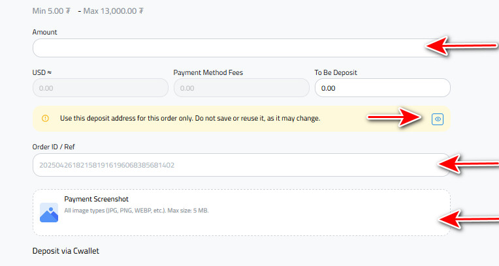Image resolution: width=499 pixels, height=266 pixels.
Task: Click the Payment Method Fees field
Action: [x=241, y=88]
